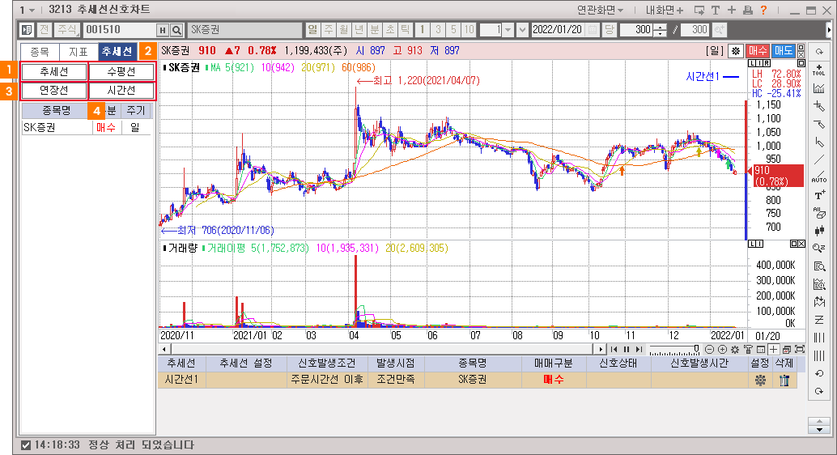Open the 연관화면 dropdown
The width and height of the screenshot is (837, 455).
point(600,11)
